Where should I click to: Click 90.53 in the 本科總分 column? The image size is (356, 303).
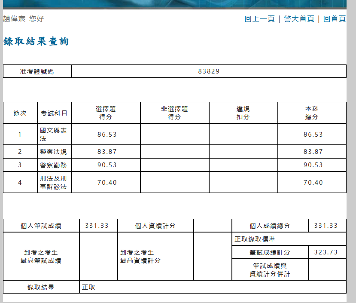point(313,165)
